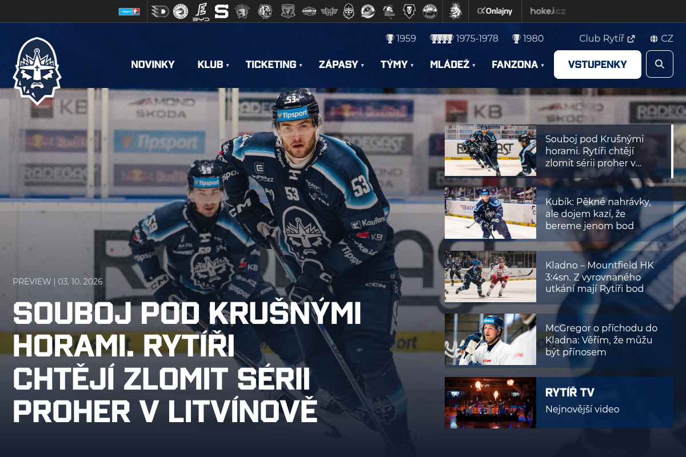Open the shield crest logo before Kometa
Image resolution: width=686 pixels, height=457 pixels.
point(288,11)
